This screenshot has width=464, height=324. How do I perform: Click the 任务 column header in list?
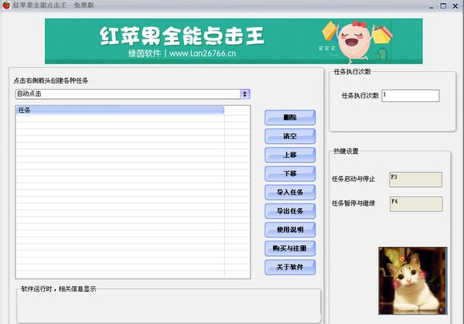point(119,111)
